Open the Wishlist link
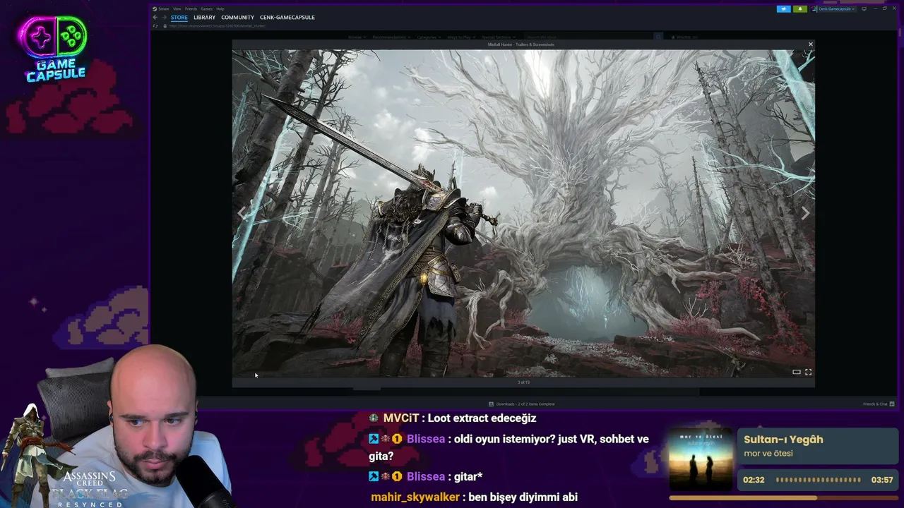 click(685, 37)
